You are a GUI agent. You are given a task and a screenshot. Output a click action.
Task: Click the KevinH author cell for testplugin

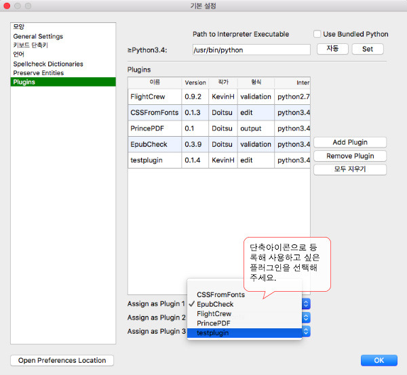(223, 160)
